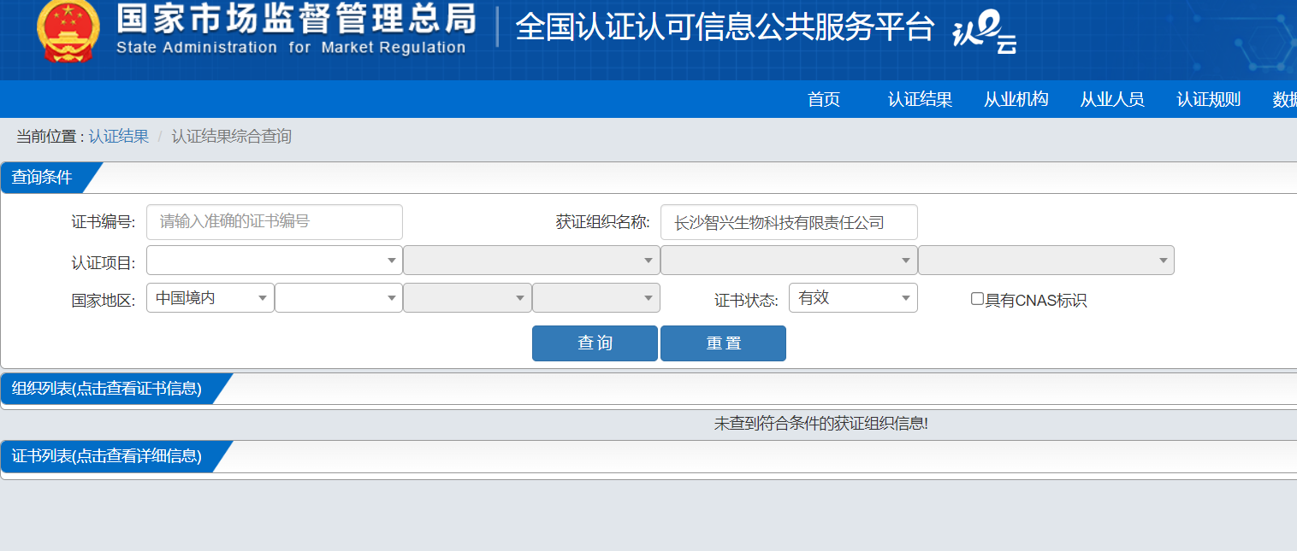Screen dimensions: 1297x551
Task: Click the 证书编号 input field
Action: (x=275, y=222)
